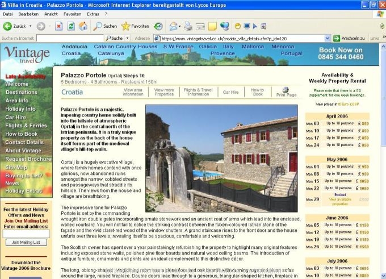The height and width of the screenshot is (279, 386).
Task: Click the scrollbar down arrow
Action: click(x=383, y=276)
